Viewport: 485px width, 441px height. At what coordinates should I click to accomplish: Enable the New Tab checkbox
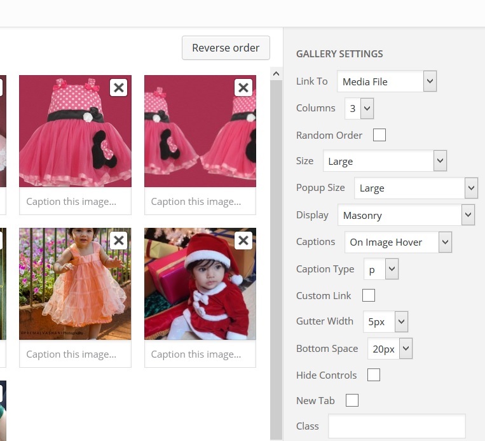(352, 400)
